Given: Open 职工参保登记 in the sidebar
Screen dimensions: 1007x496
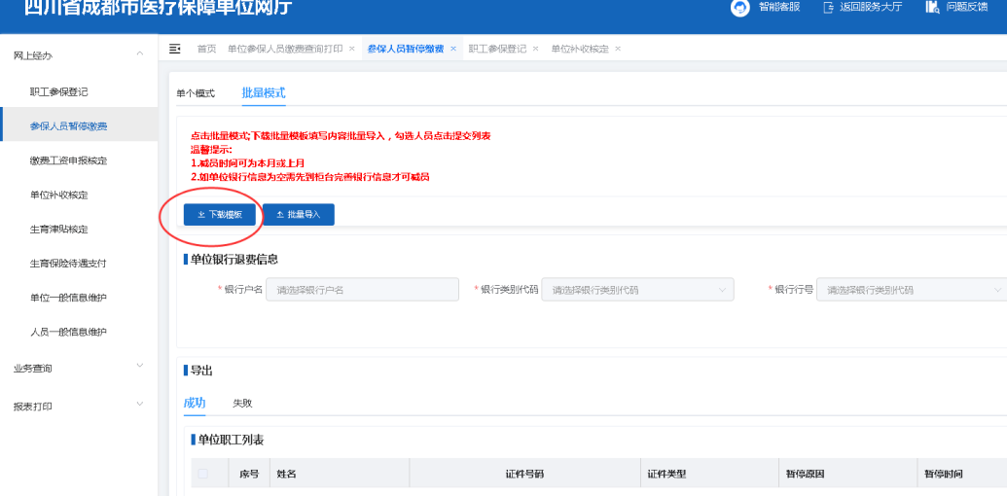Looking at the screenshot, I should point(59,91).
